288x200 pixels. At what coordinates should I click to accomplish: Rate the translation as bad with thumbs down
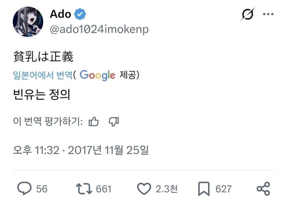click(114, 122)
